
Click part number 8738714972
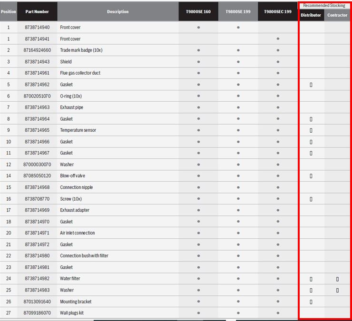point(37,244)
